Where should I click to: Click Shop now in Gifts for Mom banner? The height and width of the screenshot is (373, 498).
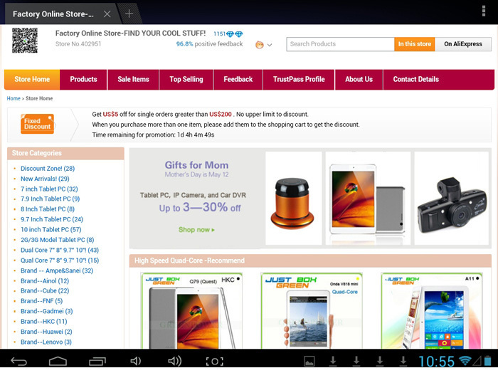[x=196, y=230]
